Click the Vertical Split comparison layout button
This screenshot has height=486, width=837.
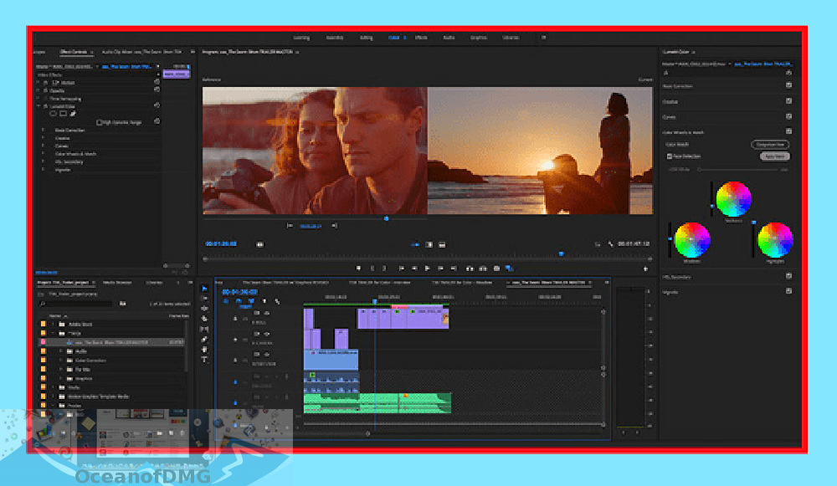pos(429,244)
